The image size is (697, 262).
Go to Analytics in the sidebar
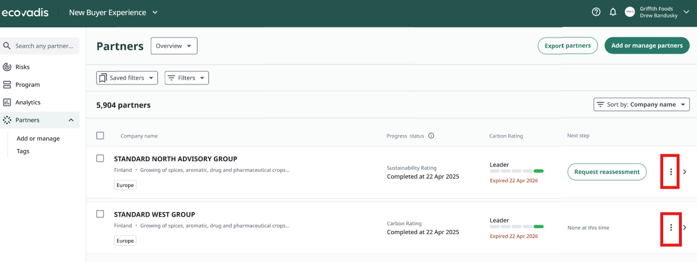pos(28,102)
